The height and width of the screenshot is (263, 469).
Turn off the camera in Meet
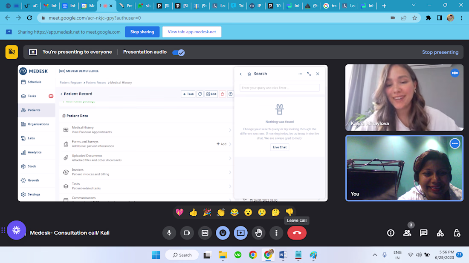click(x=187, y=233)
